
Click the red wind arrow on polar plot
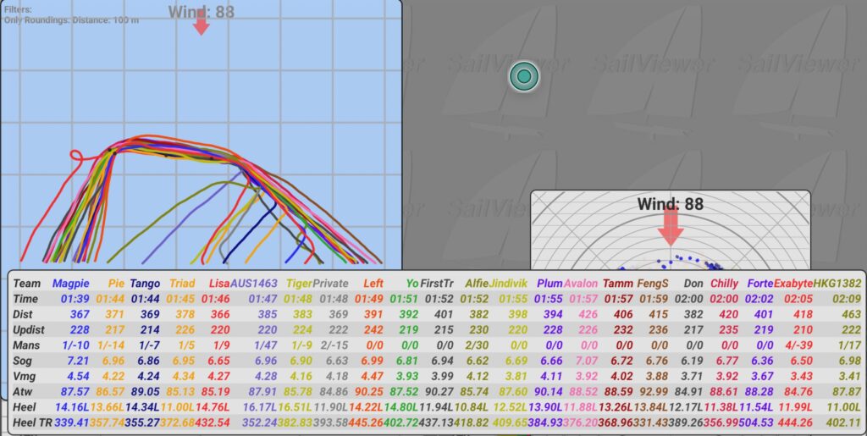671,227
